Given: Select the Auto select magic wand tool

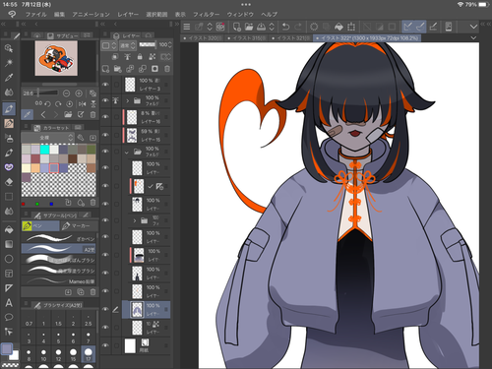Looking at the screenshot, I should [9, 63].
